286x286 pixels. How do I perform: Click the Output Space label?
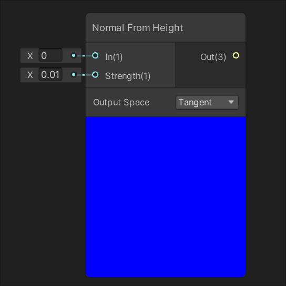pyautogui.click(x=121, y=102)
